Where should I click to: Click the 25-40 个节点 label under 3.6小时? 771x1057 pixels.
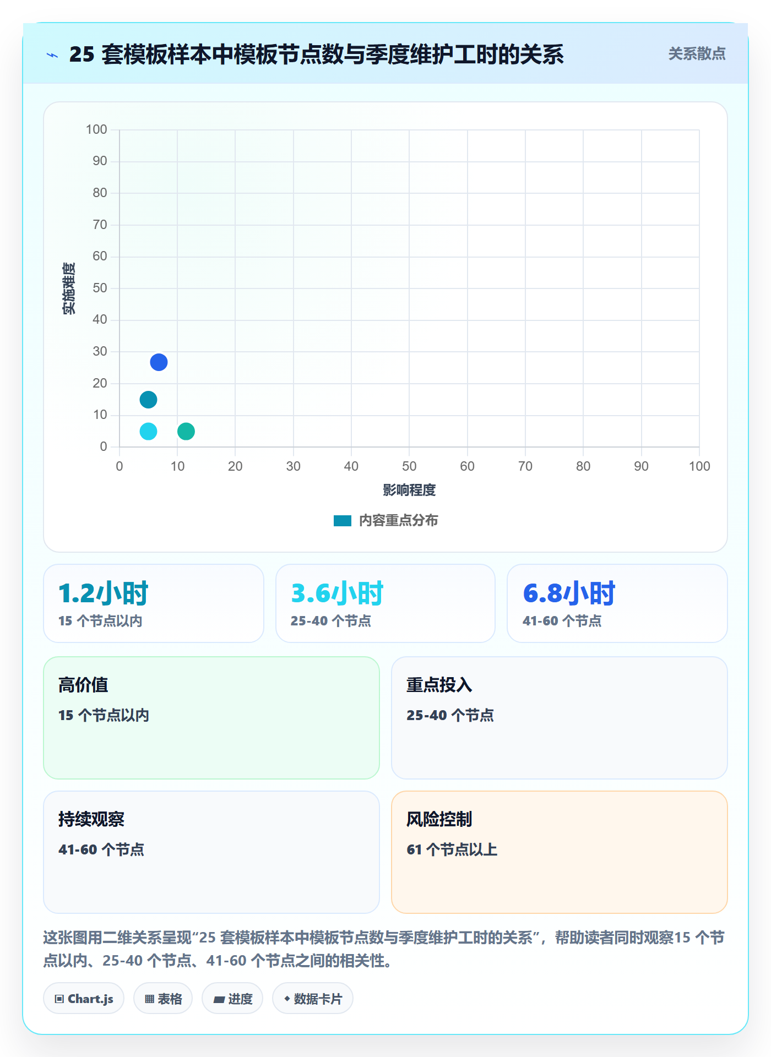tap(330, 621)
